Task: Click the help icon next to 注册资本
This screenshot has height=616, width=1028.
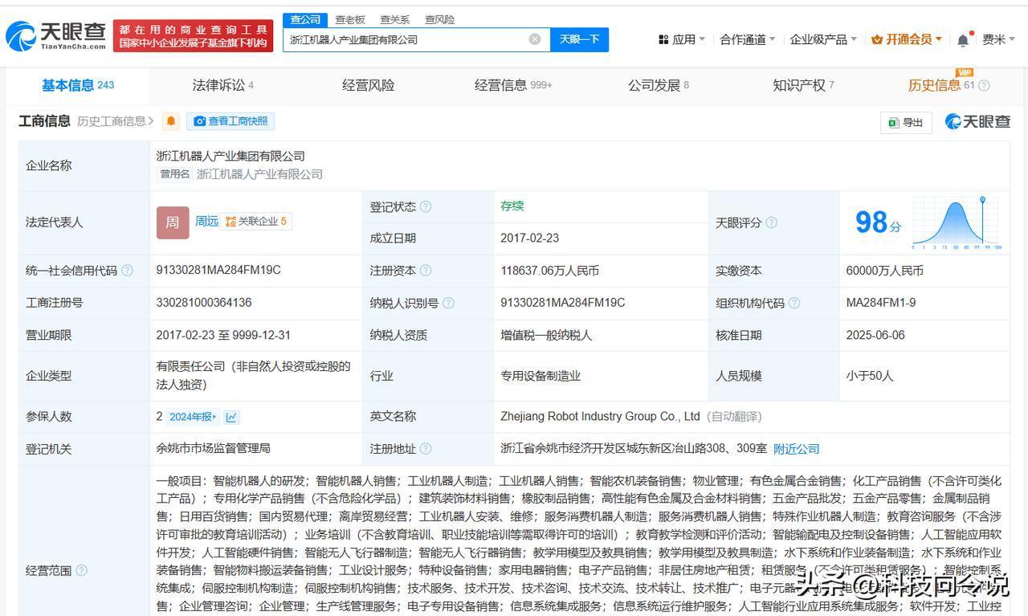Action: click(x=426, y=271)
